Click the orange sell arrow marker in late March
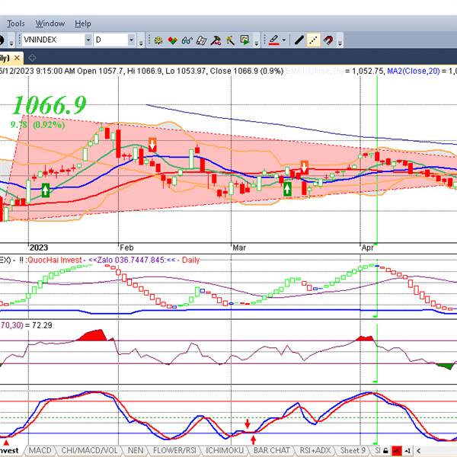This screenshot has height=457, width=457. [x=305, y=168]
